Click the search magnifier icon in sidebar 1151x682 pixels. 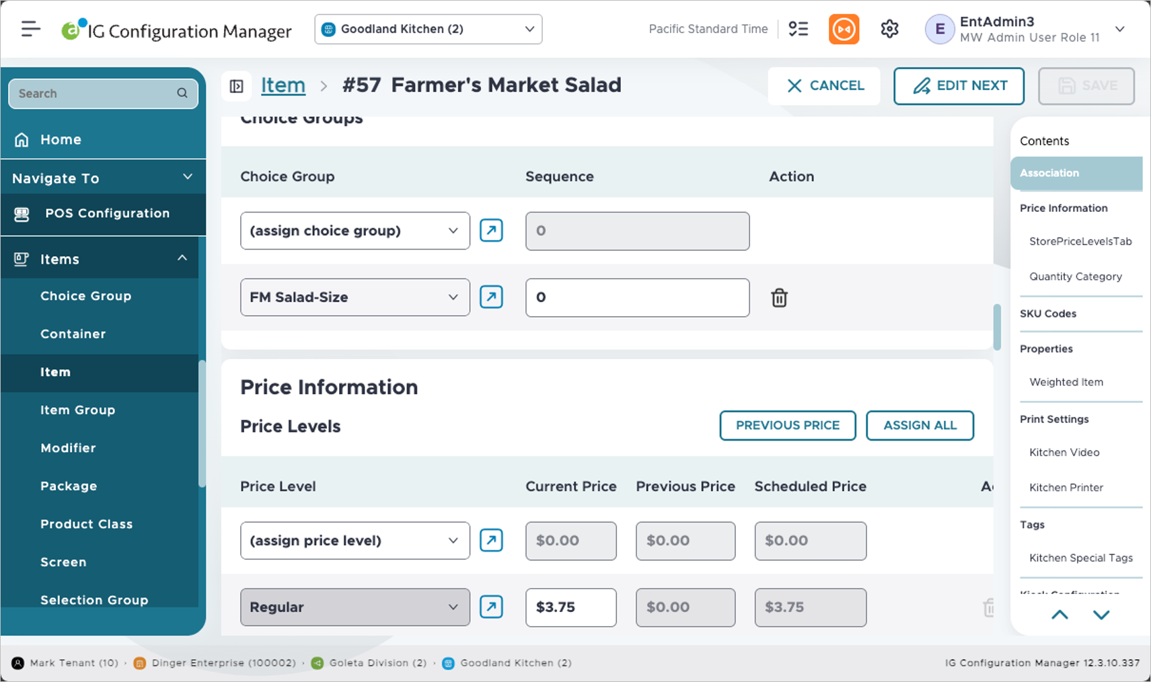pyautogui.click(x=182, y=93)
